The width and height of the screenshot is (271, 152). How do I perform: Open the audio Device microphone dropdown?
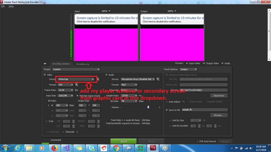138,79
